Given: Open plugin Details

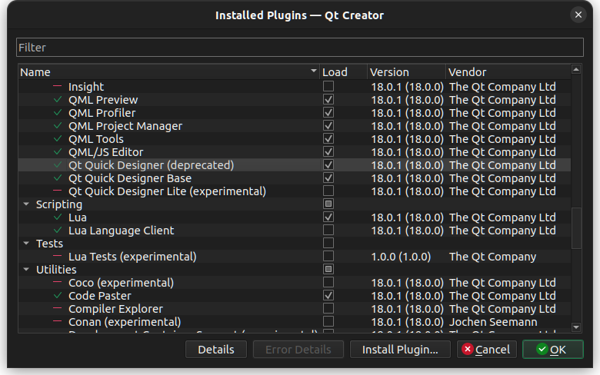Looking at the screenshot, I should [216, 350].
